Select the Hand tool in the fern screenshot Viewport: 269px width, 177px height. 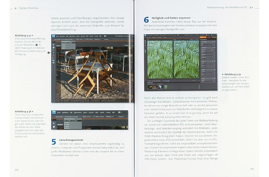[145, 43]
